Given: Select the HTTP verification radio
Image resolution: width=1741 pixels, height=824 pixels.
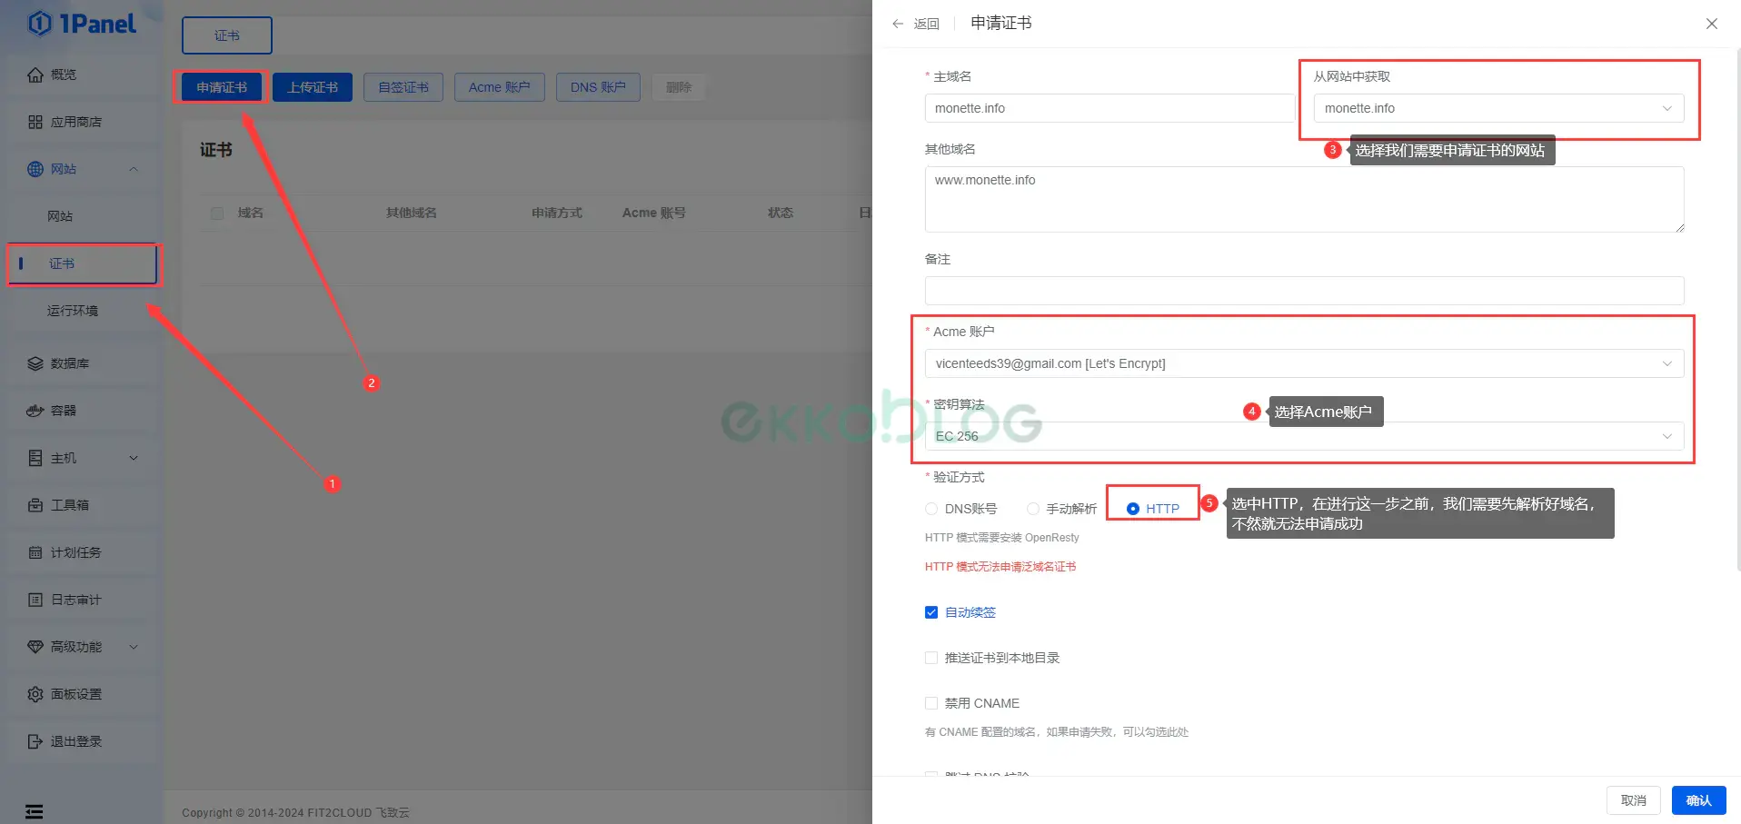Looking at the screenshot, I should tap(1133, 509).
